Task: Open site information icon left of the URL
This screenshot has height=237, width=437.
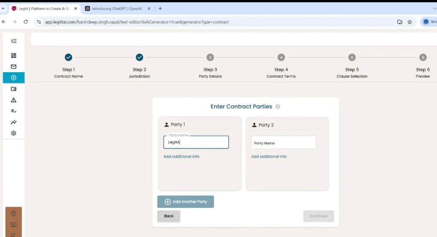Action: coord(39,22)
